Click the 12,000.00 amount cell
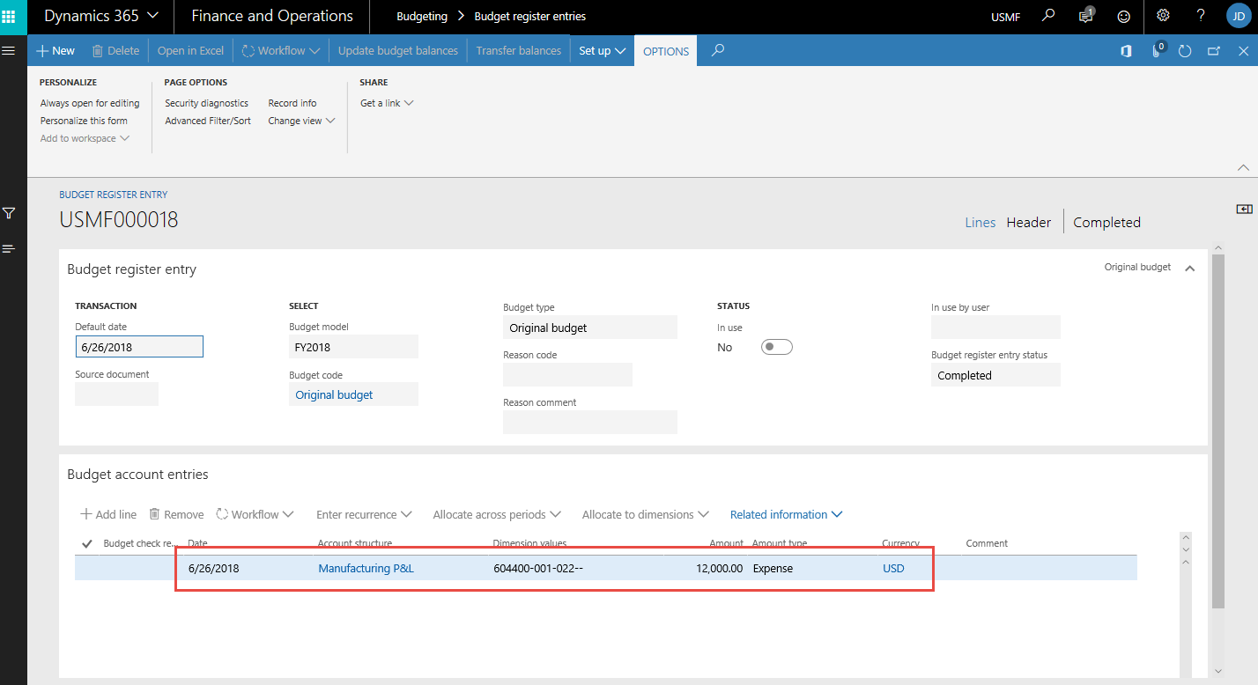This screenshot has width=1258, height=685. click(x=719, y=568)
